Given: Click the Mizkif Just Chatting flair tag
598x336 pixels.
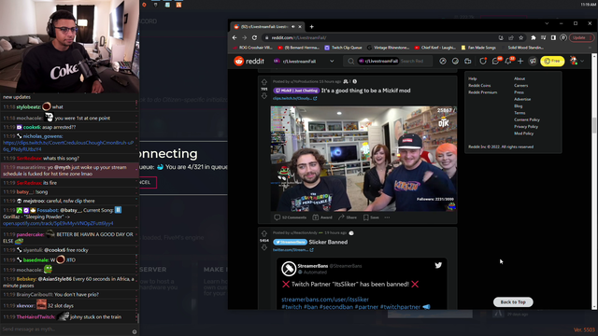Looking at the screenshot, I should click(296, 91).
